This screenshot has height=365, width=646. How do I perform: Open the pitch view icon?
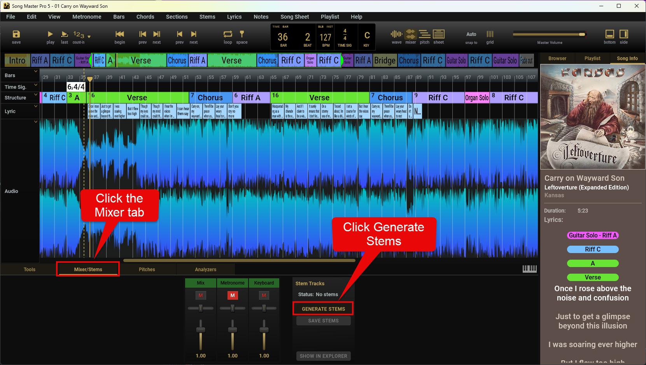(x=425, y=34)
